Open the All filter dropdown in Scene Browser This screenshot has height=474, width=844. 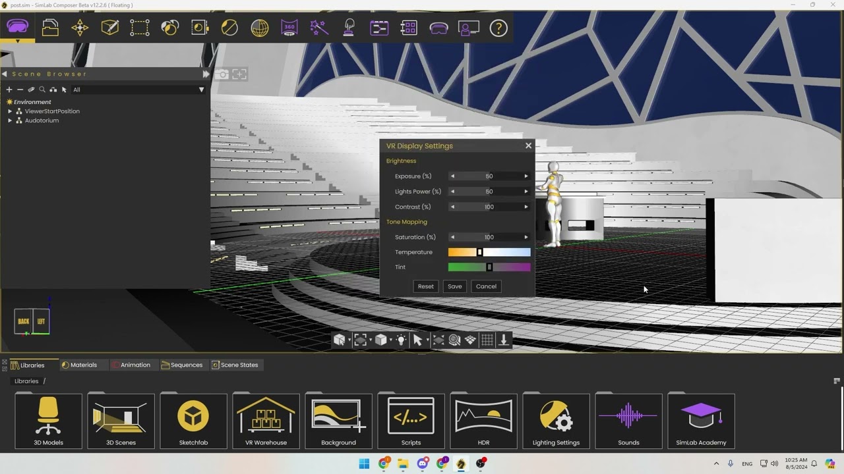[201, 90]
